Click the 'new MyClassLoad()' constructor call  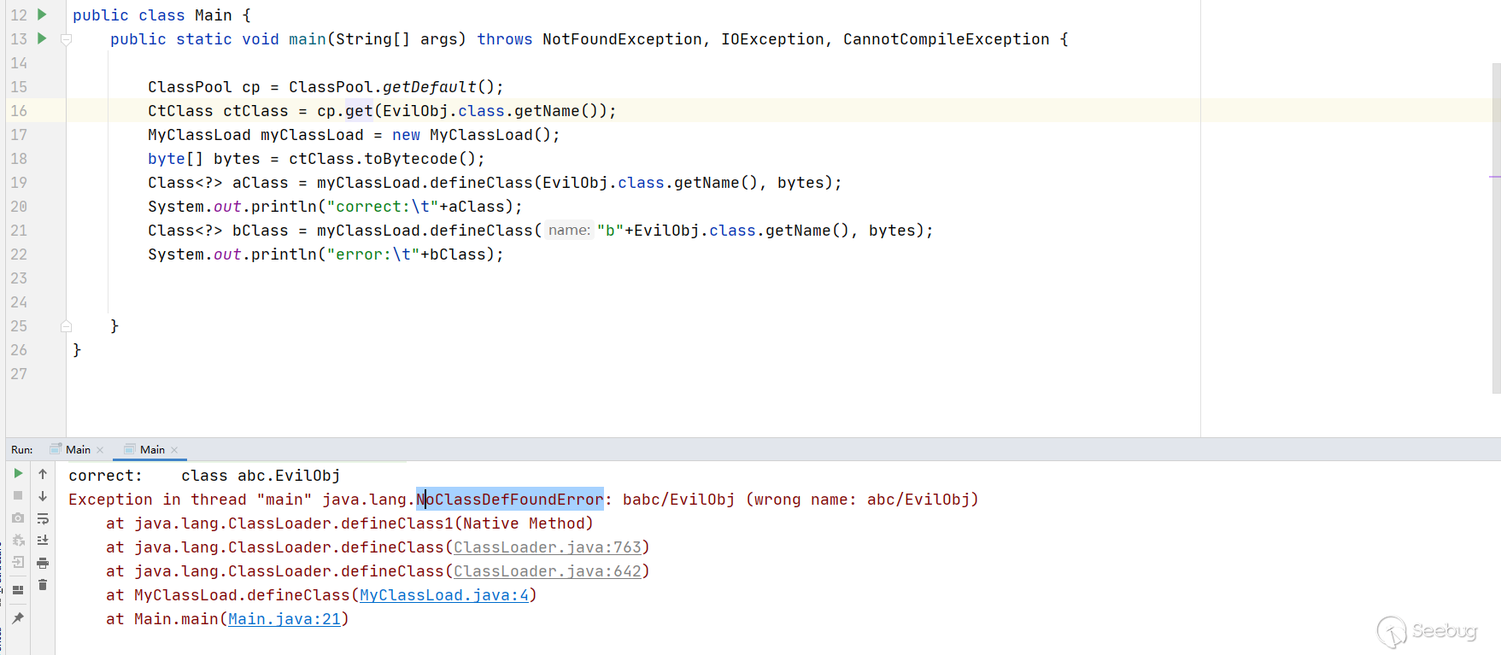(x=472, y=135)
